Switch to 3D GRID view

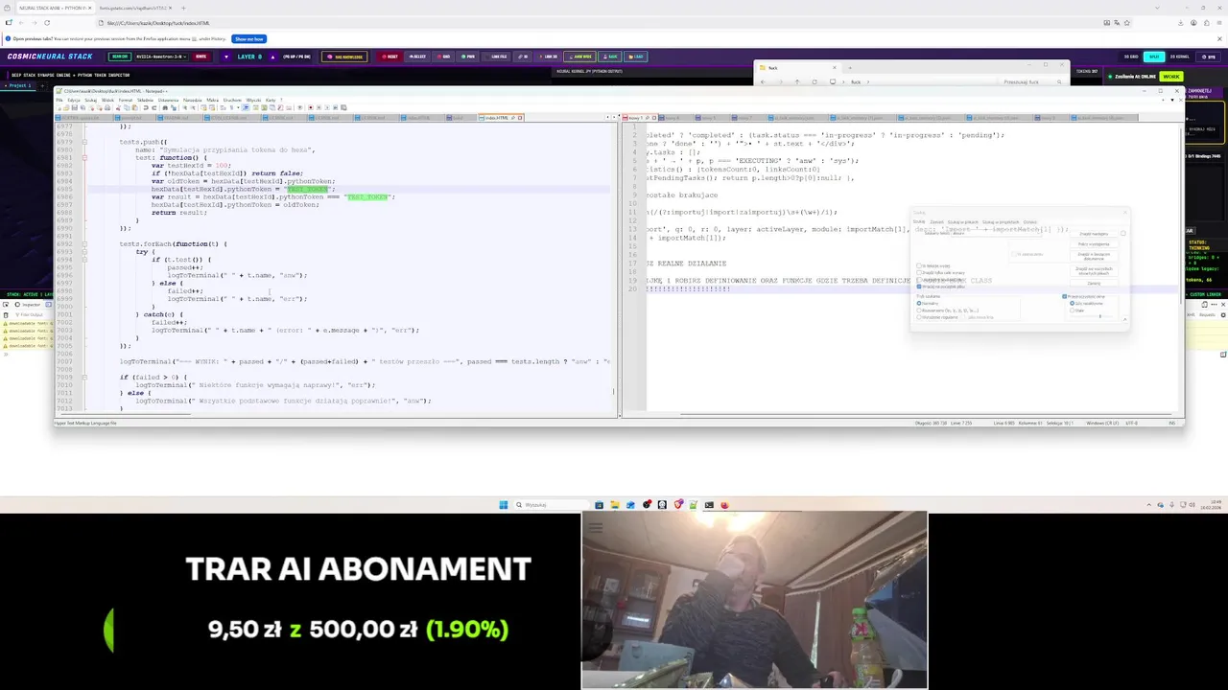(1130, 57)
